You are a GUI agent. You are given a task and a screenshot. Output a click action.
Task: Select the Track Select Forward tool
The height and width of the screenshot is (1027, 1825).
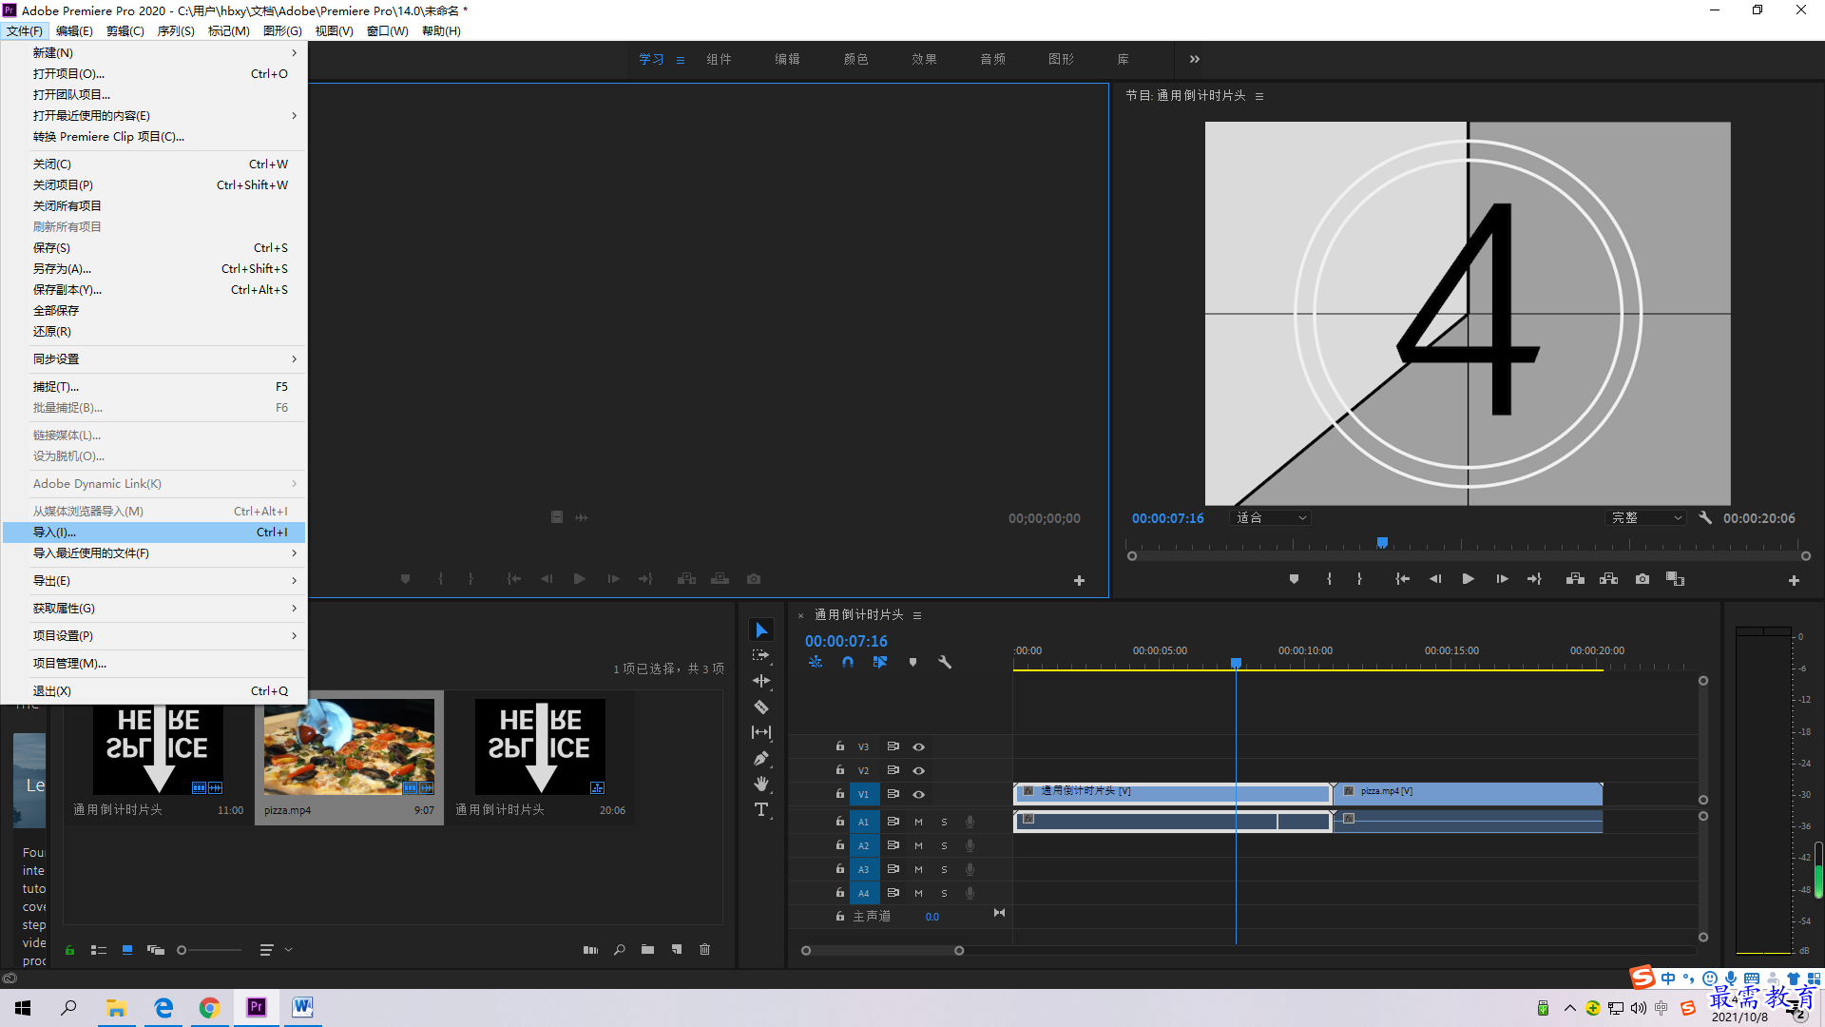pyautogui.click(x=761, y=655)
